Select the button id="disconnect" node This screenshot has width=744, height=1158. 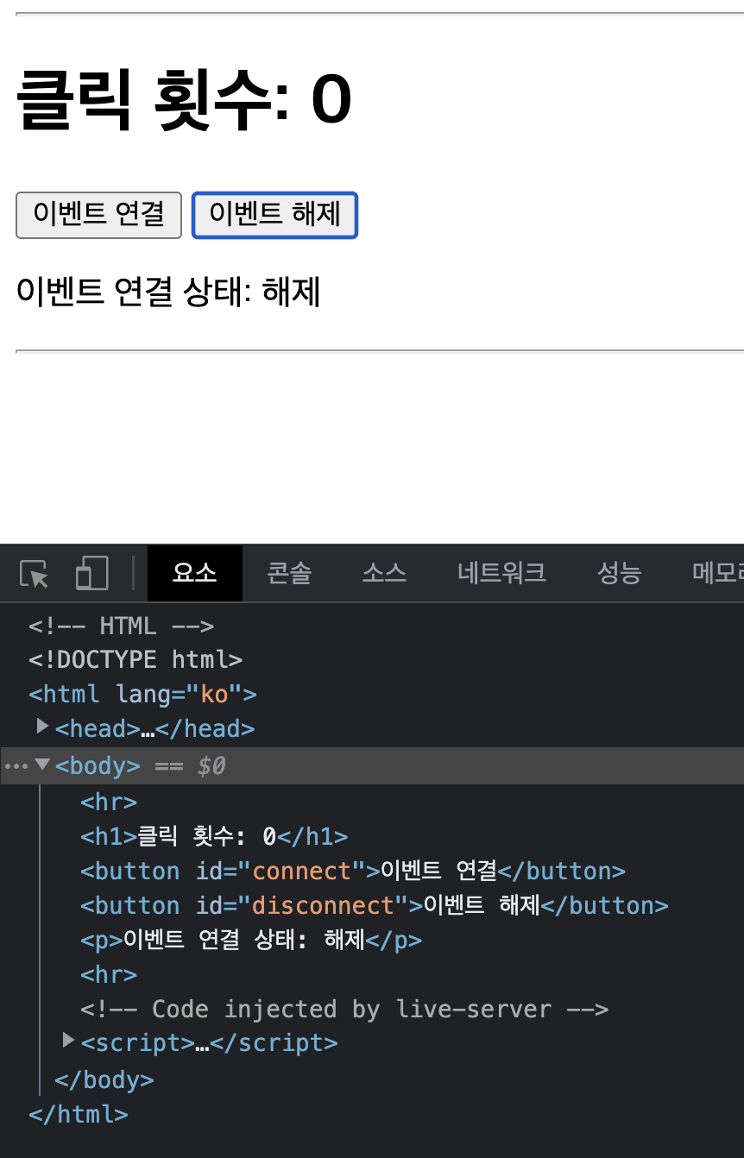(375, 905)
